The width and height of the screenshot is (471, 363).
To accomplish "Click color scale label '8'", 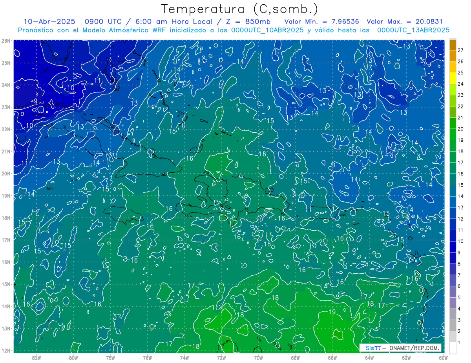I will [460, 264].
